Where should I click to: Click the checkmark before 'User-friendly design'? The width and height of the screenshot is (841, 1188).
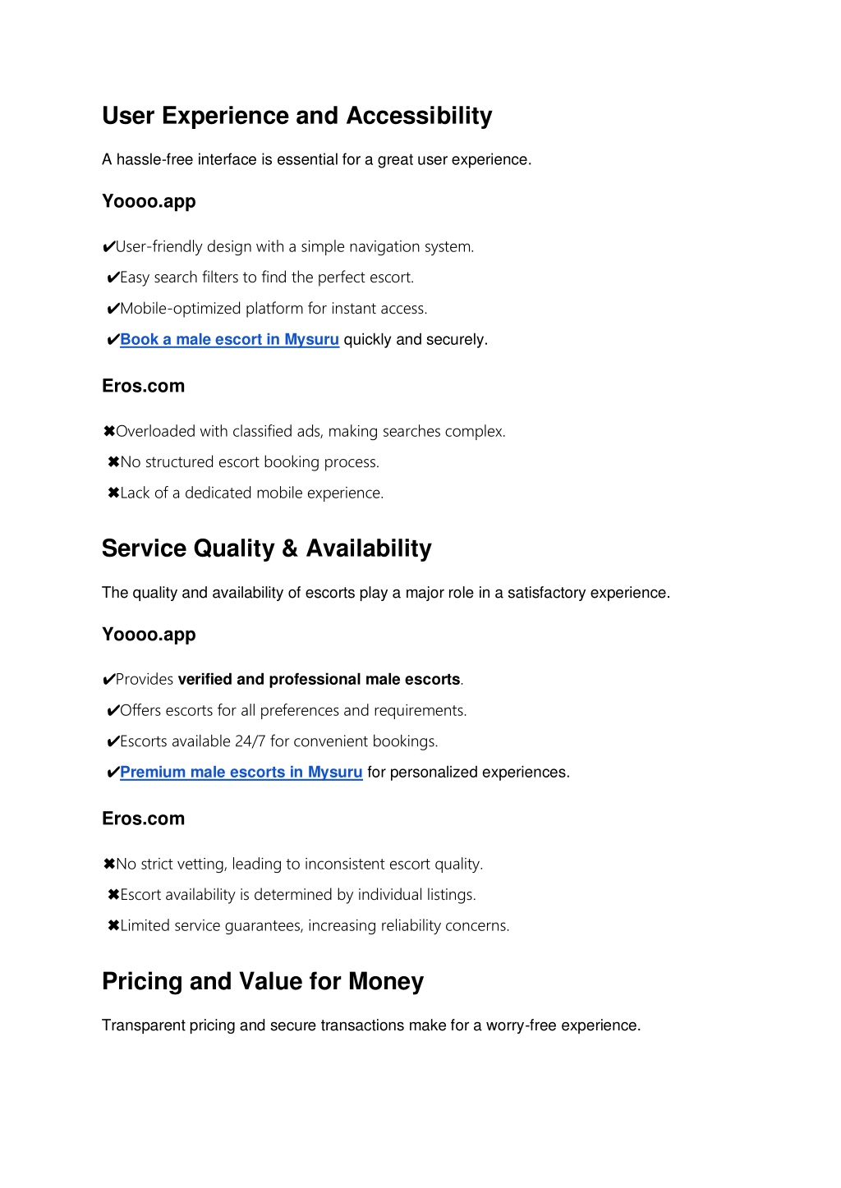(x=108, y=247)
